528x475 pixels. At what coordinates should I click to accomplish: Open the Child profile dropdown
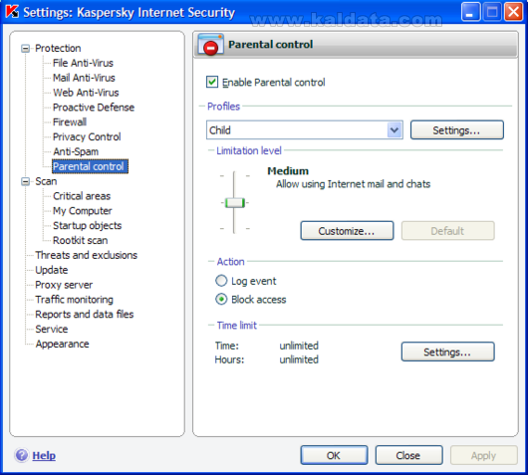click(x=395, y=129)
